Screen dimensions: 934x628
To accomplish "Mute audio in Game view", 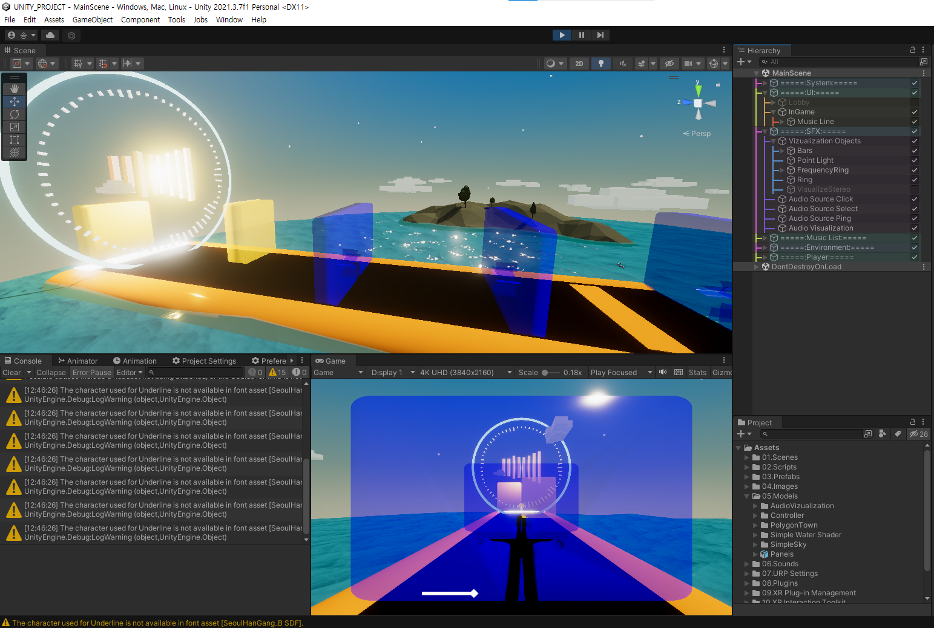I will tap(663, 372).
